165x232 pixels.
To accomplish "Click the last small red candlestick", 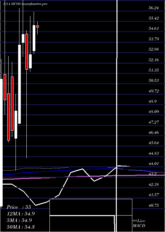I will 38,27.
